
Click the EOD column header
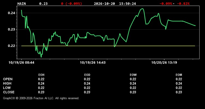click(x=87, y=75)
